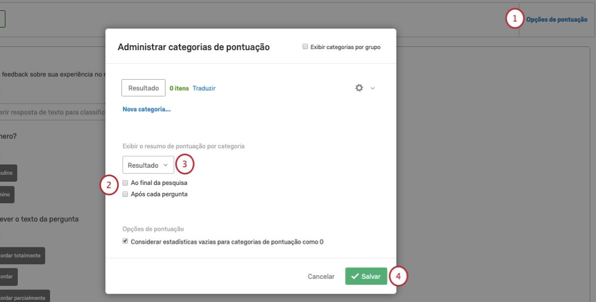Click the numbered marker 4 circle
Image resolution: width=596 pixels, height=302 pixels.
398,276
